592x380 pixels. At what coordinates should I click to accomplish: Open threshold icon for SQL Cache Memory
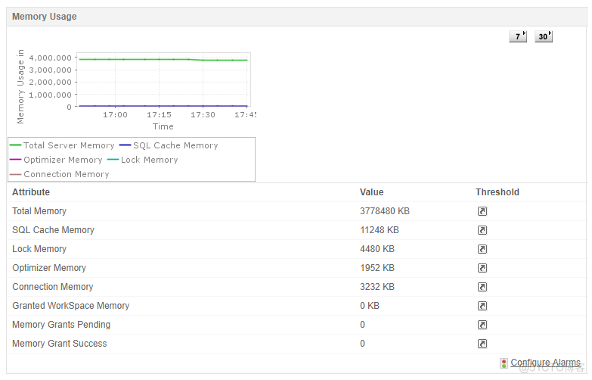pyautogui.click(x=482, y=230)
